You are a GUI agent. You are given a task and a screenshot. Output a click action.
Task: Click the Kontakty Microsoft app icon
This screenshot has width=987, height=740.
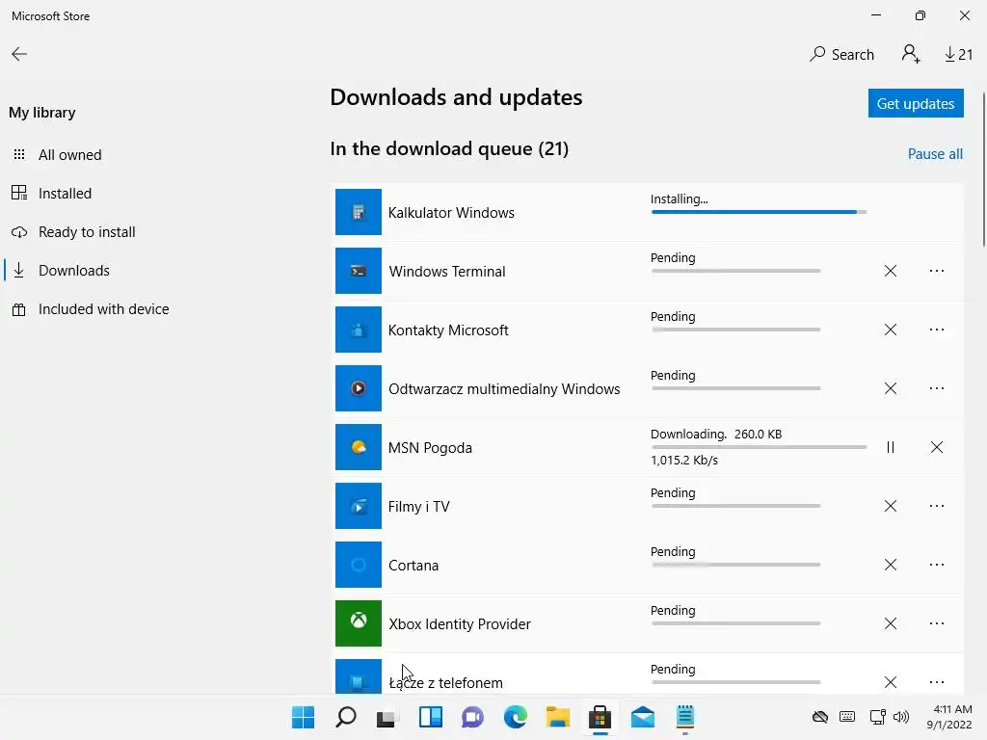click(x=359, y=330)
